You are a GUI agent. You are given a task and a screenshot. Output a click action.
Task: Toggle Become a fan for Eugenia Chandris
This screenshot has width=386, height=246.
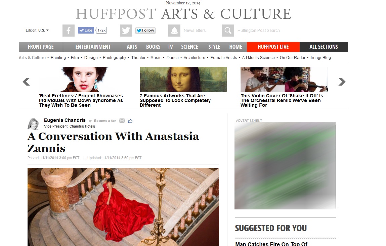[102, 121]
